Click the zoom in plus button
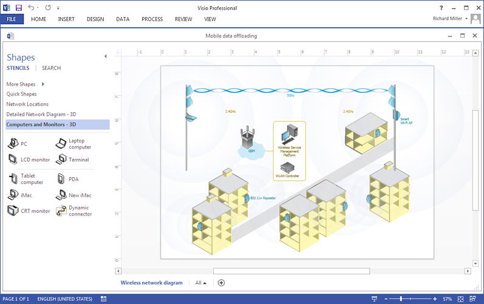 click(435, 299)
